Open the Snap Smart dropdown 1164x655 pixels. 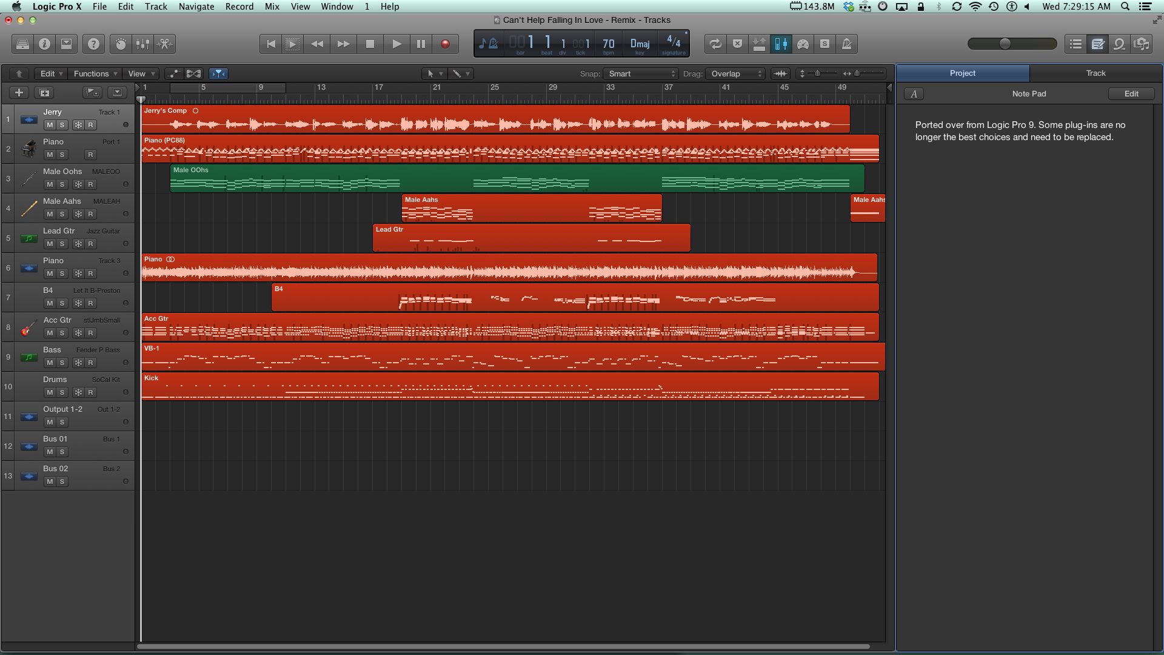641,73
